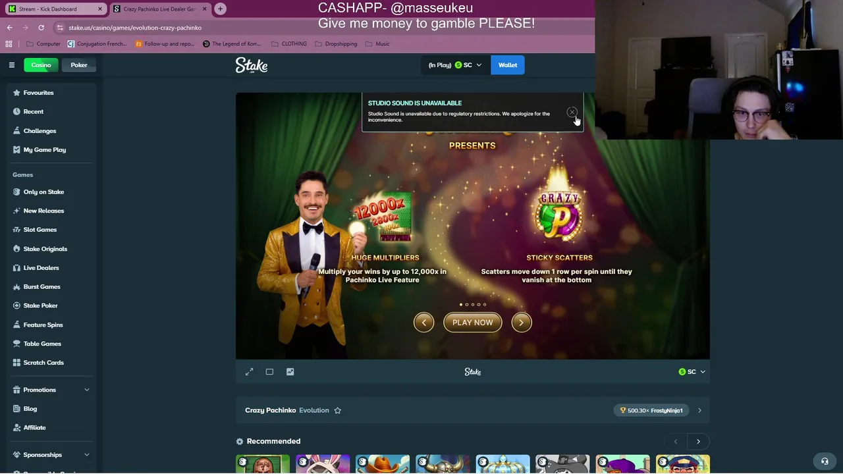Expand the FrostyNinja1 500.30x win details
The width and height of the screenshot is (843, 474).
[699, 411]
